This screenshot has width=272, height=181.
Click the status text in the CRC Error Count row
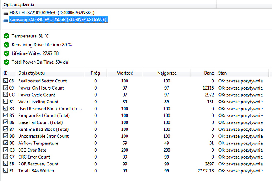(240, 157)
